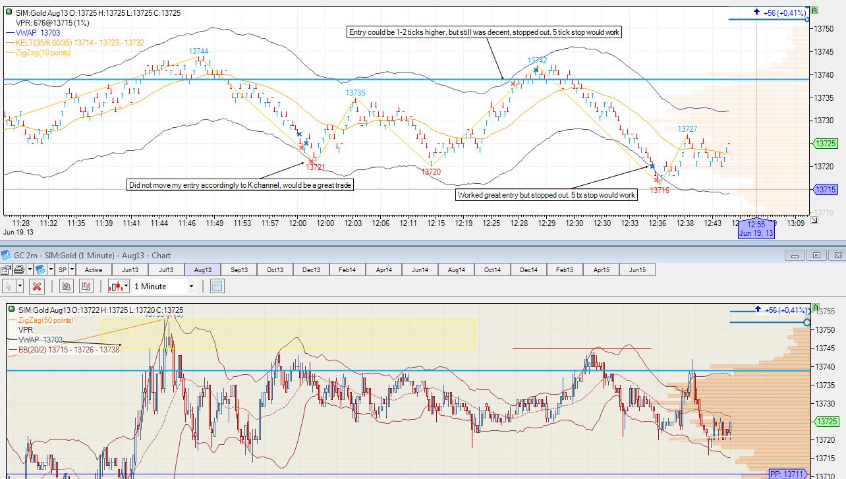Select the Jun14 contract tab
This screenshot has width=846, height=479.
420,269
